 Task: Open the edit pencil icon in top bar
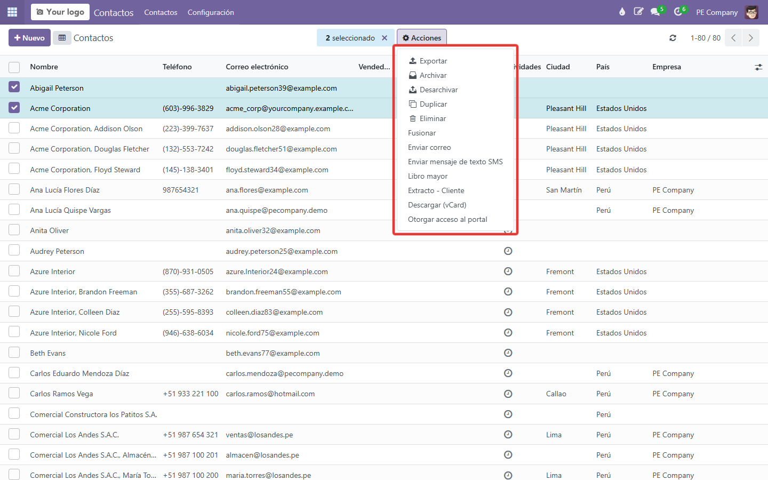(x=638, y=12)
